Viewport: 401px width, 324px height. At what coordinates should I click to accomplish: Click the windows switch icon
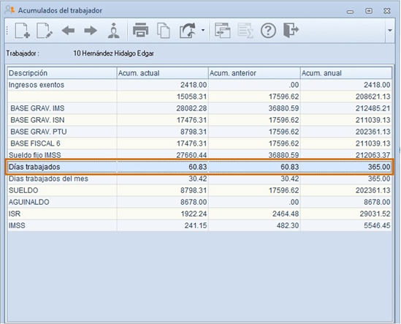222,31
